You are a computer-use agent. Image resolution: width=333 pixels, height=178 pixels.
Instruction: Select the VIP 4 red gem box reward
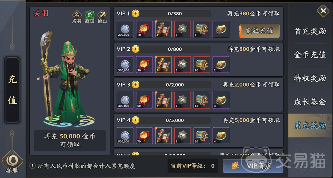[144, 136]
